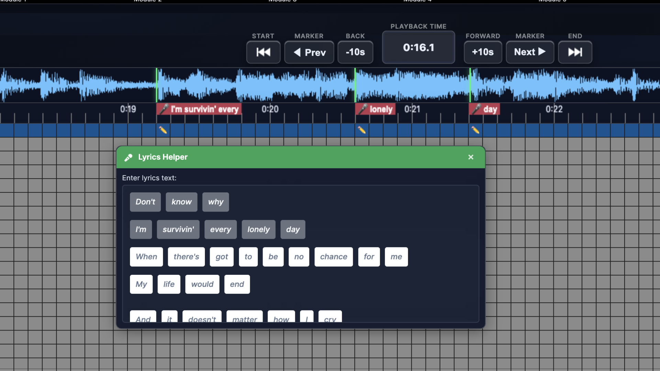Jump to the previous marker with Prev

click(x=309, y=52)
